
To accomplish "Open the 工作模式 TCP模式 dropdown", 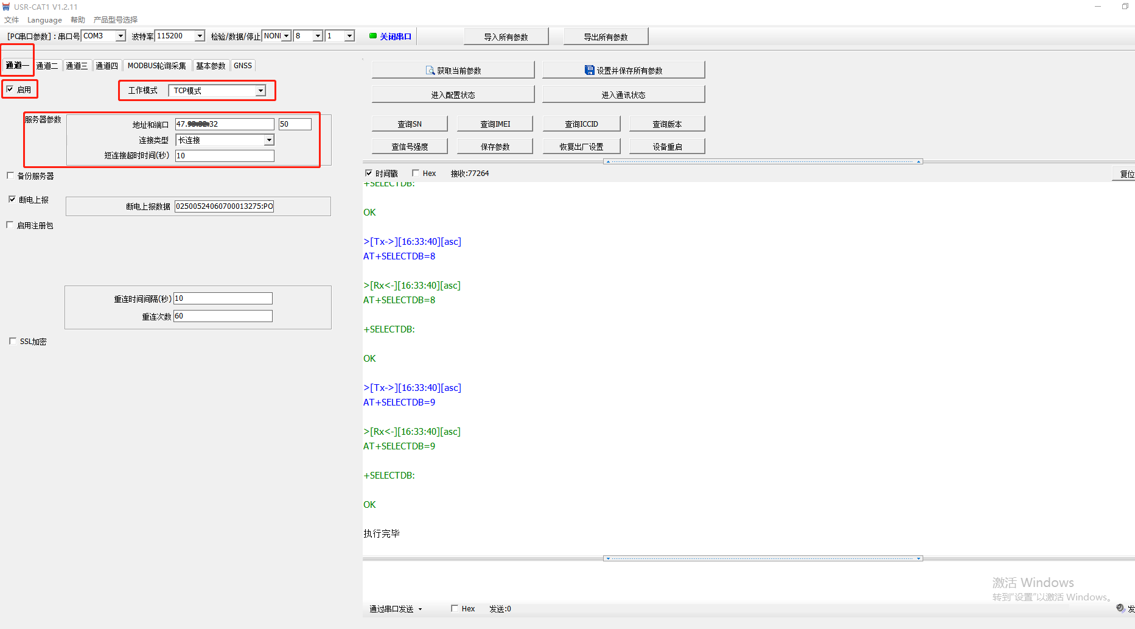I will tap(260, 91).
